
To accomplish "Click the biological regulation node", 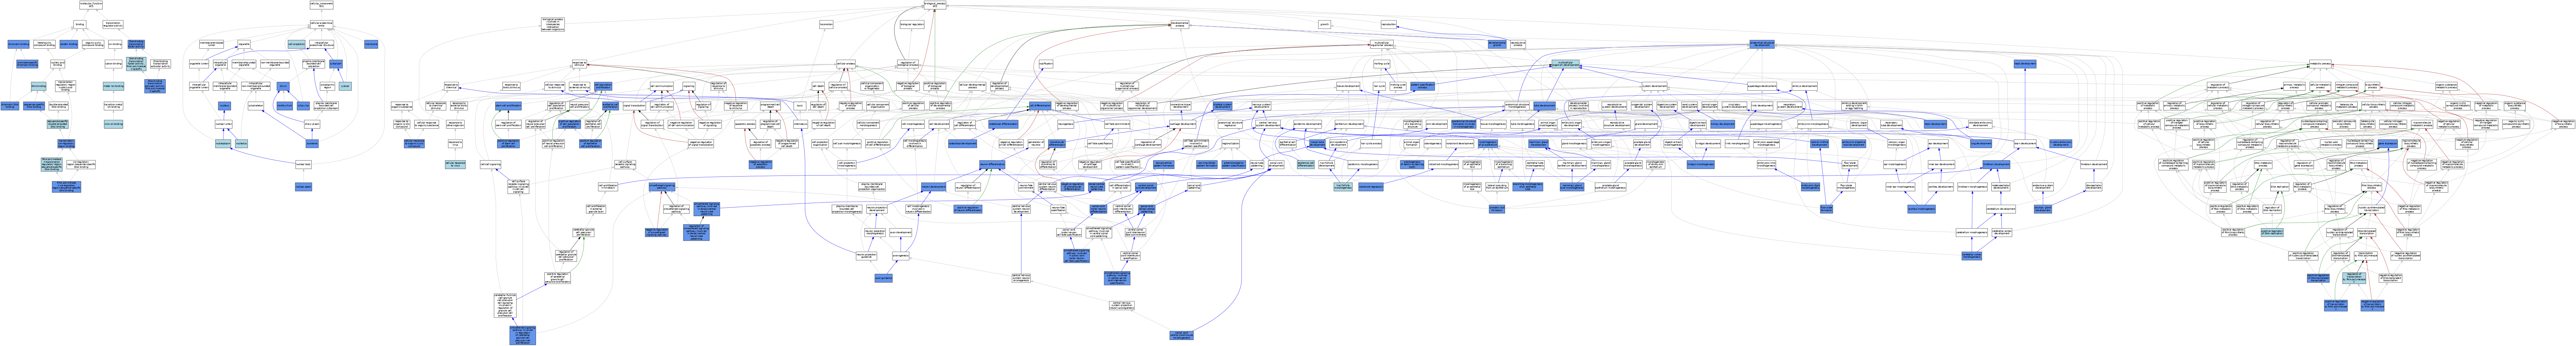I will [912, 24].
